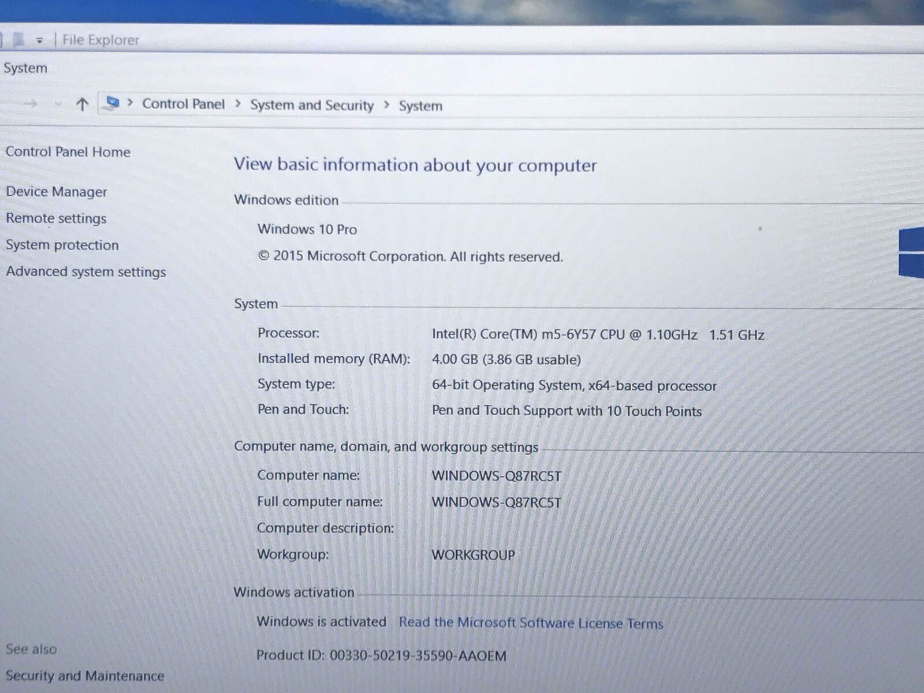
Task: Select System breadcrumb in address bar
Action: (x=420, y=106)
